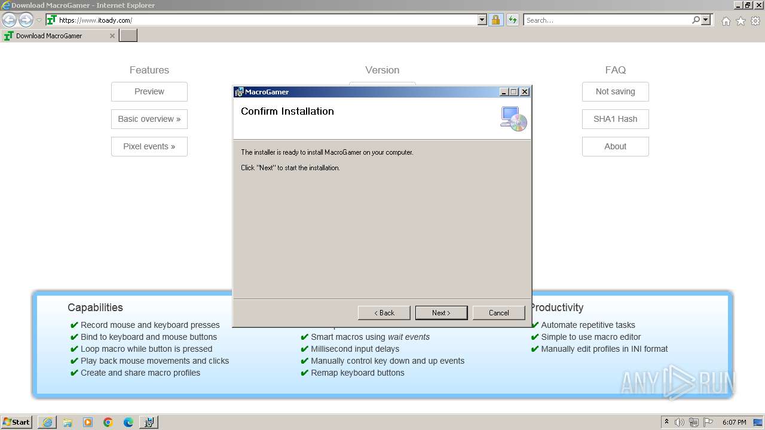The width and height of the screenshot is (765, 430).
Task: Click 'Manually edit profiles in INI format'
Action: 604,349
